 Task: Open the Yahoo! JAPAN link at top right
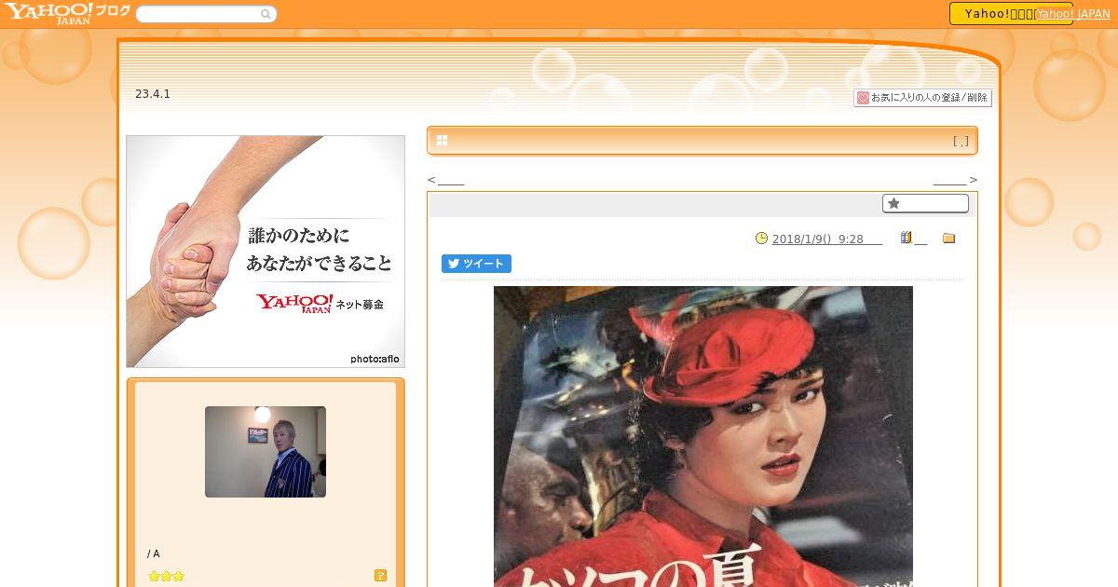click(x=1073, y=14)
